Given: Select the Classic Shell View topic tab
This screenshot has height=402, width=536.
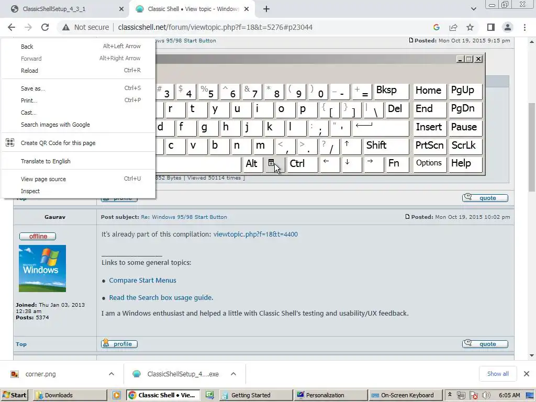Looking at the screenshot, I should coord(193,9).
